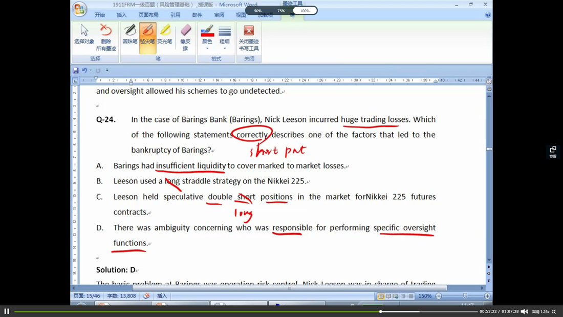Viewport: 563px width, 317px height.
Task: Click the next page browse arrow
Action: (489, 280)
